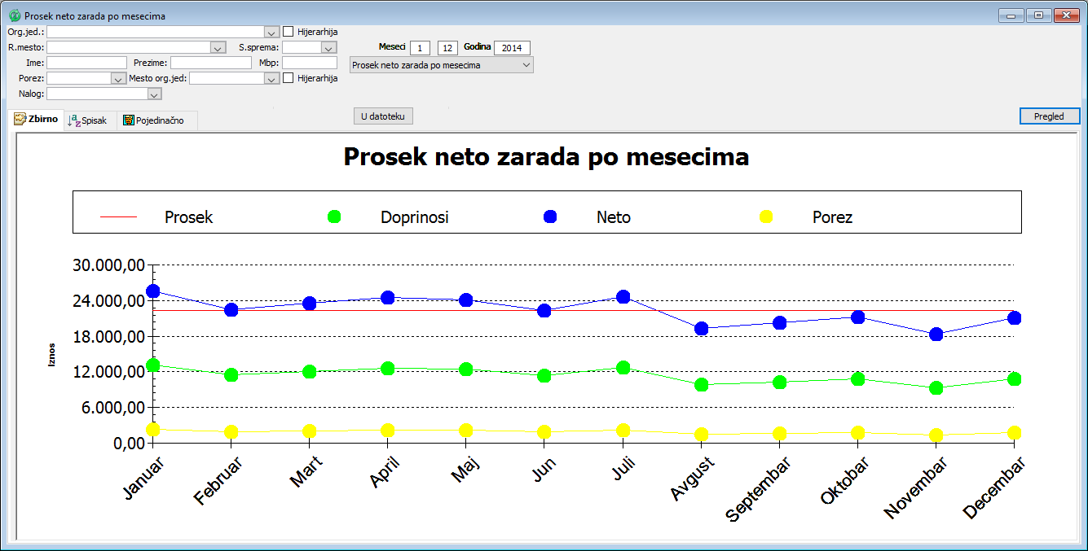Expand the Nalog dropdown
This screenshot has width=1088, height=551.
(x=154, y=94)
